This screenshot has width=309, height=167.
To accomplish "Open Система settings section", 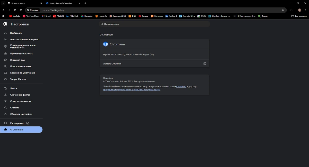I will pos(21,108).
